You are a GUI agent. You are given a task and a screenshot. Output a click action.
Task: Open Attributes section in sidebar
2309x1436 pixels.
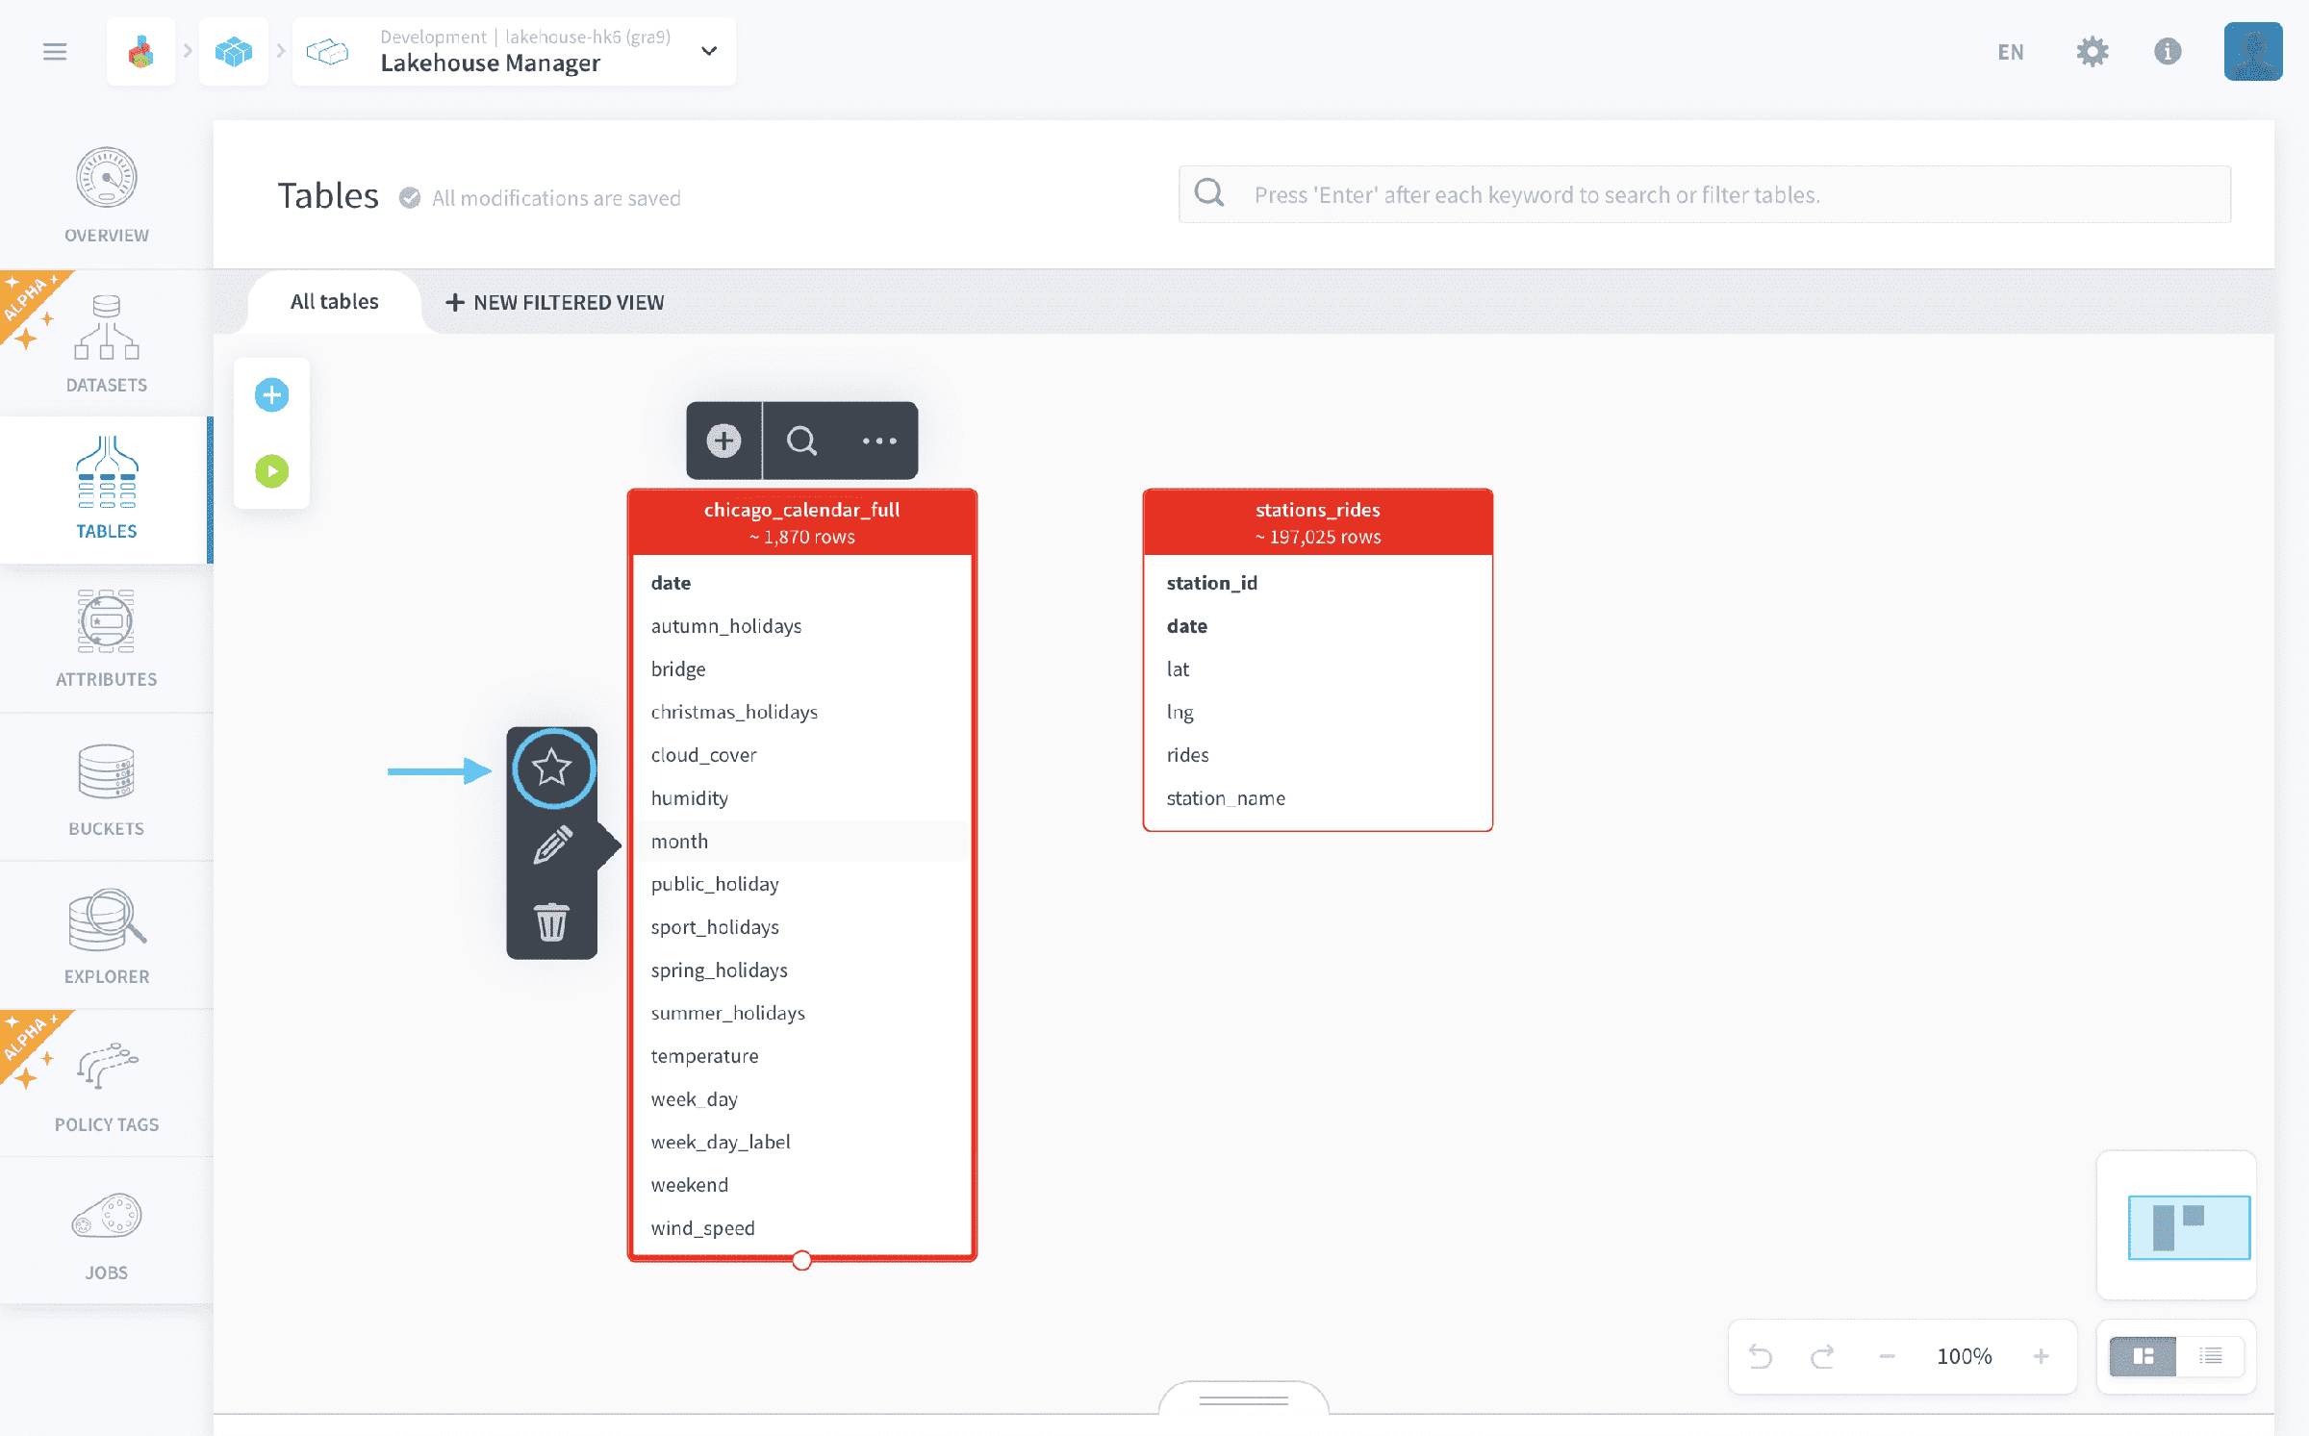click(x=107, y=639)
